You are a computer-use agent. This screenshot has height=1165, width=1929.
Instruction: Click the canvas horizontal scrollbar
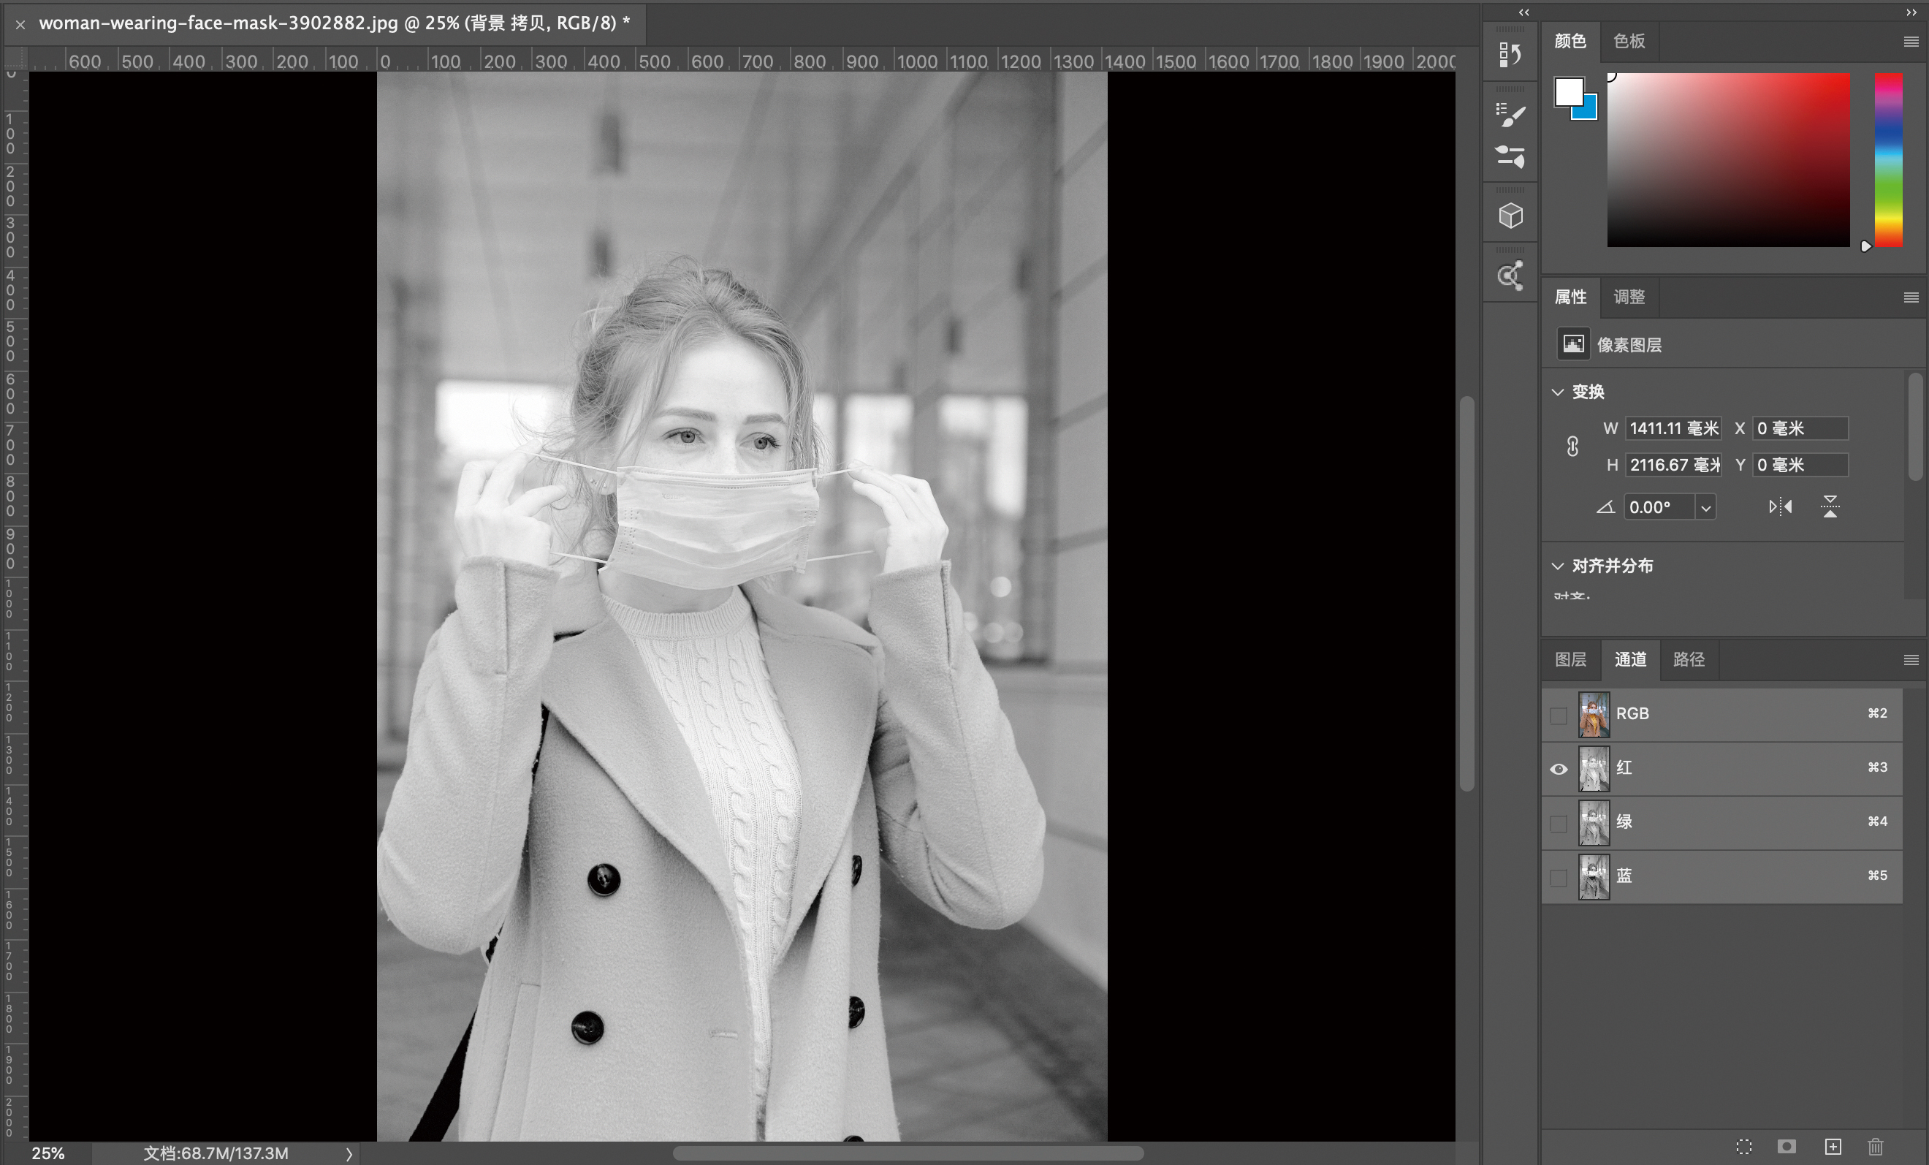pyautogui.click(x=908, y=1153)
